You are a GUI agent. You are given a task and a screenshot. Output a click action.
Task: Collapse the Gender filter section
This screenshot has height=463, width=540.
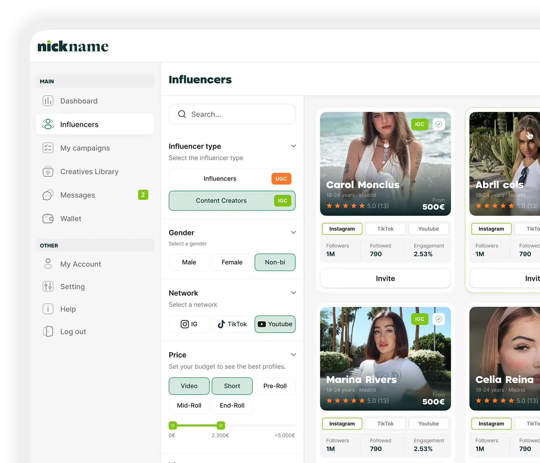pyautogui.click(x=293, y=232)
